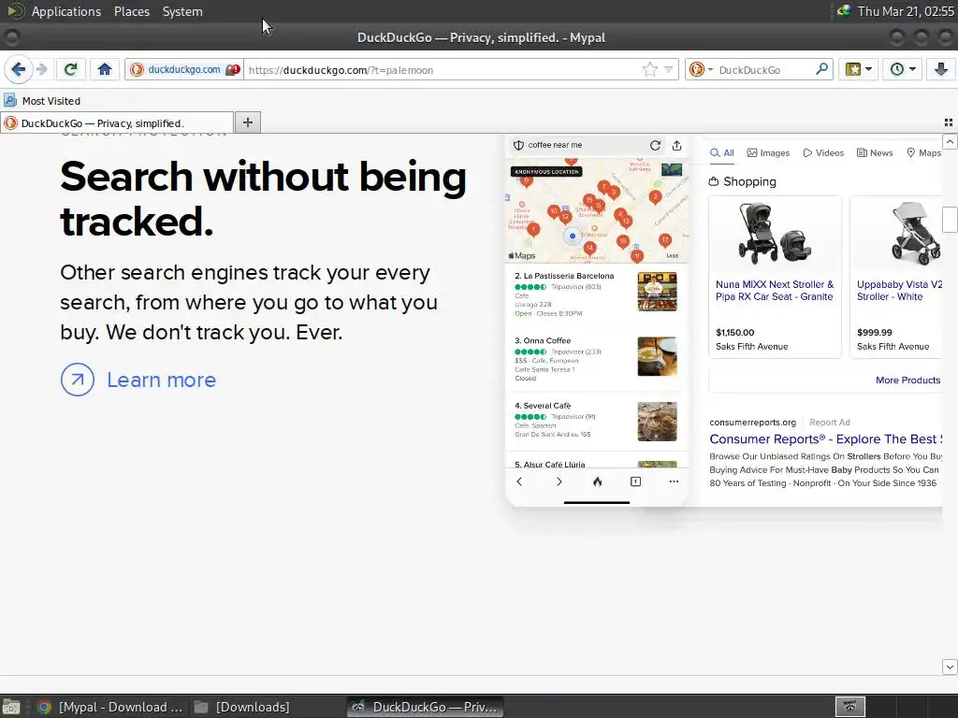Select the Videos search tab
This screenshot has height=718, width=958.
pyautogui.click(x=823, y=152)
